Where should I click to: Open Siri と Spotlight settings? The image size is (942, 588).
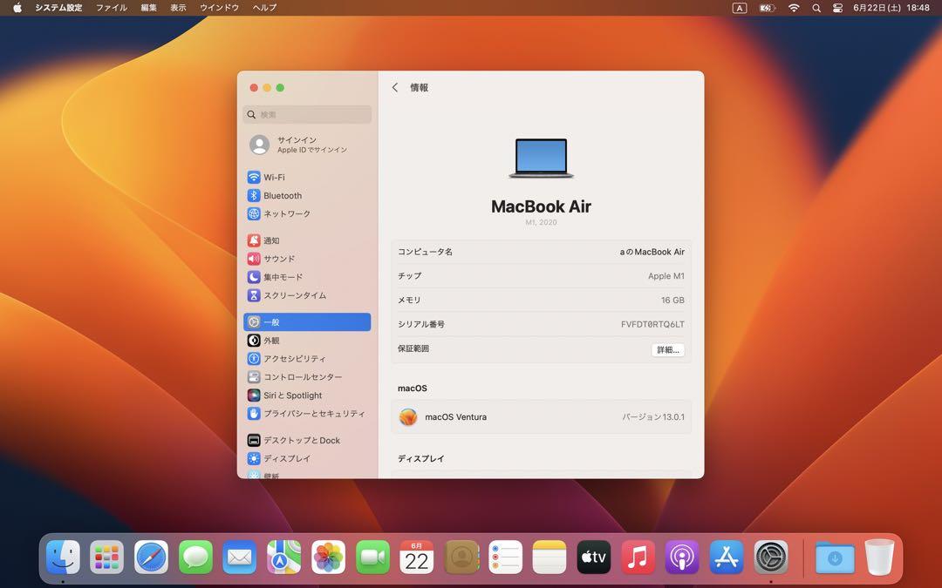307,395
